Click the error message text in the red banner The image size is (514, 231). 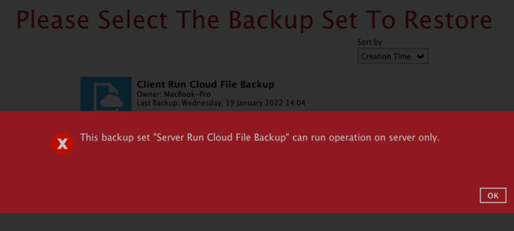pos(259,138)
